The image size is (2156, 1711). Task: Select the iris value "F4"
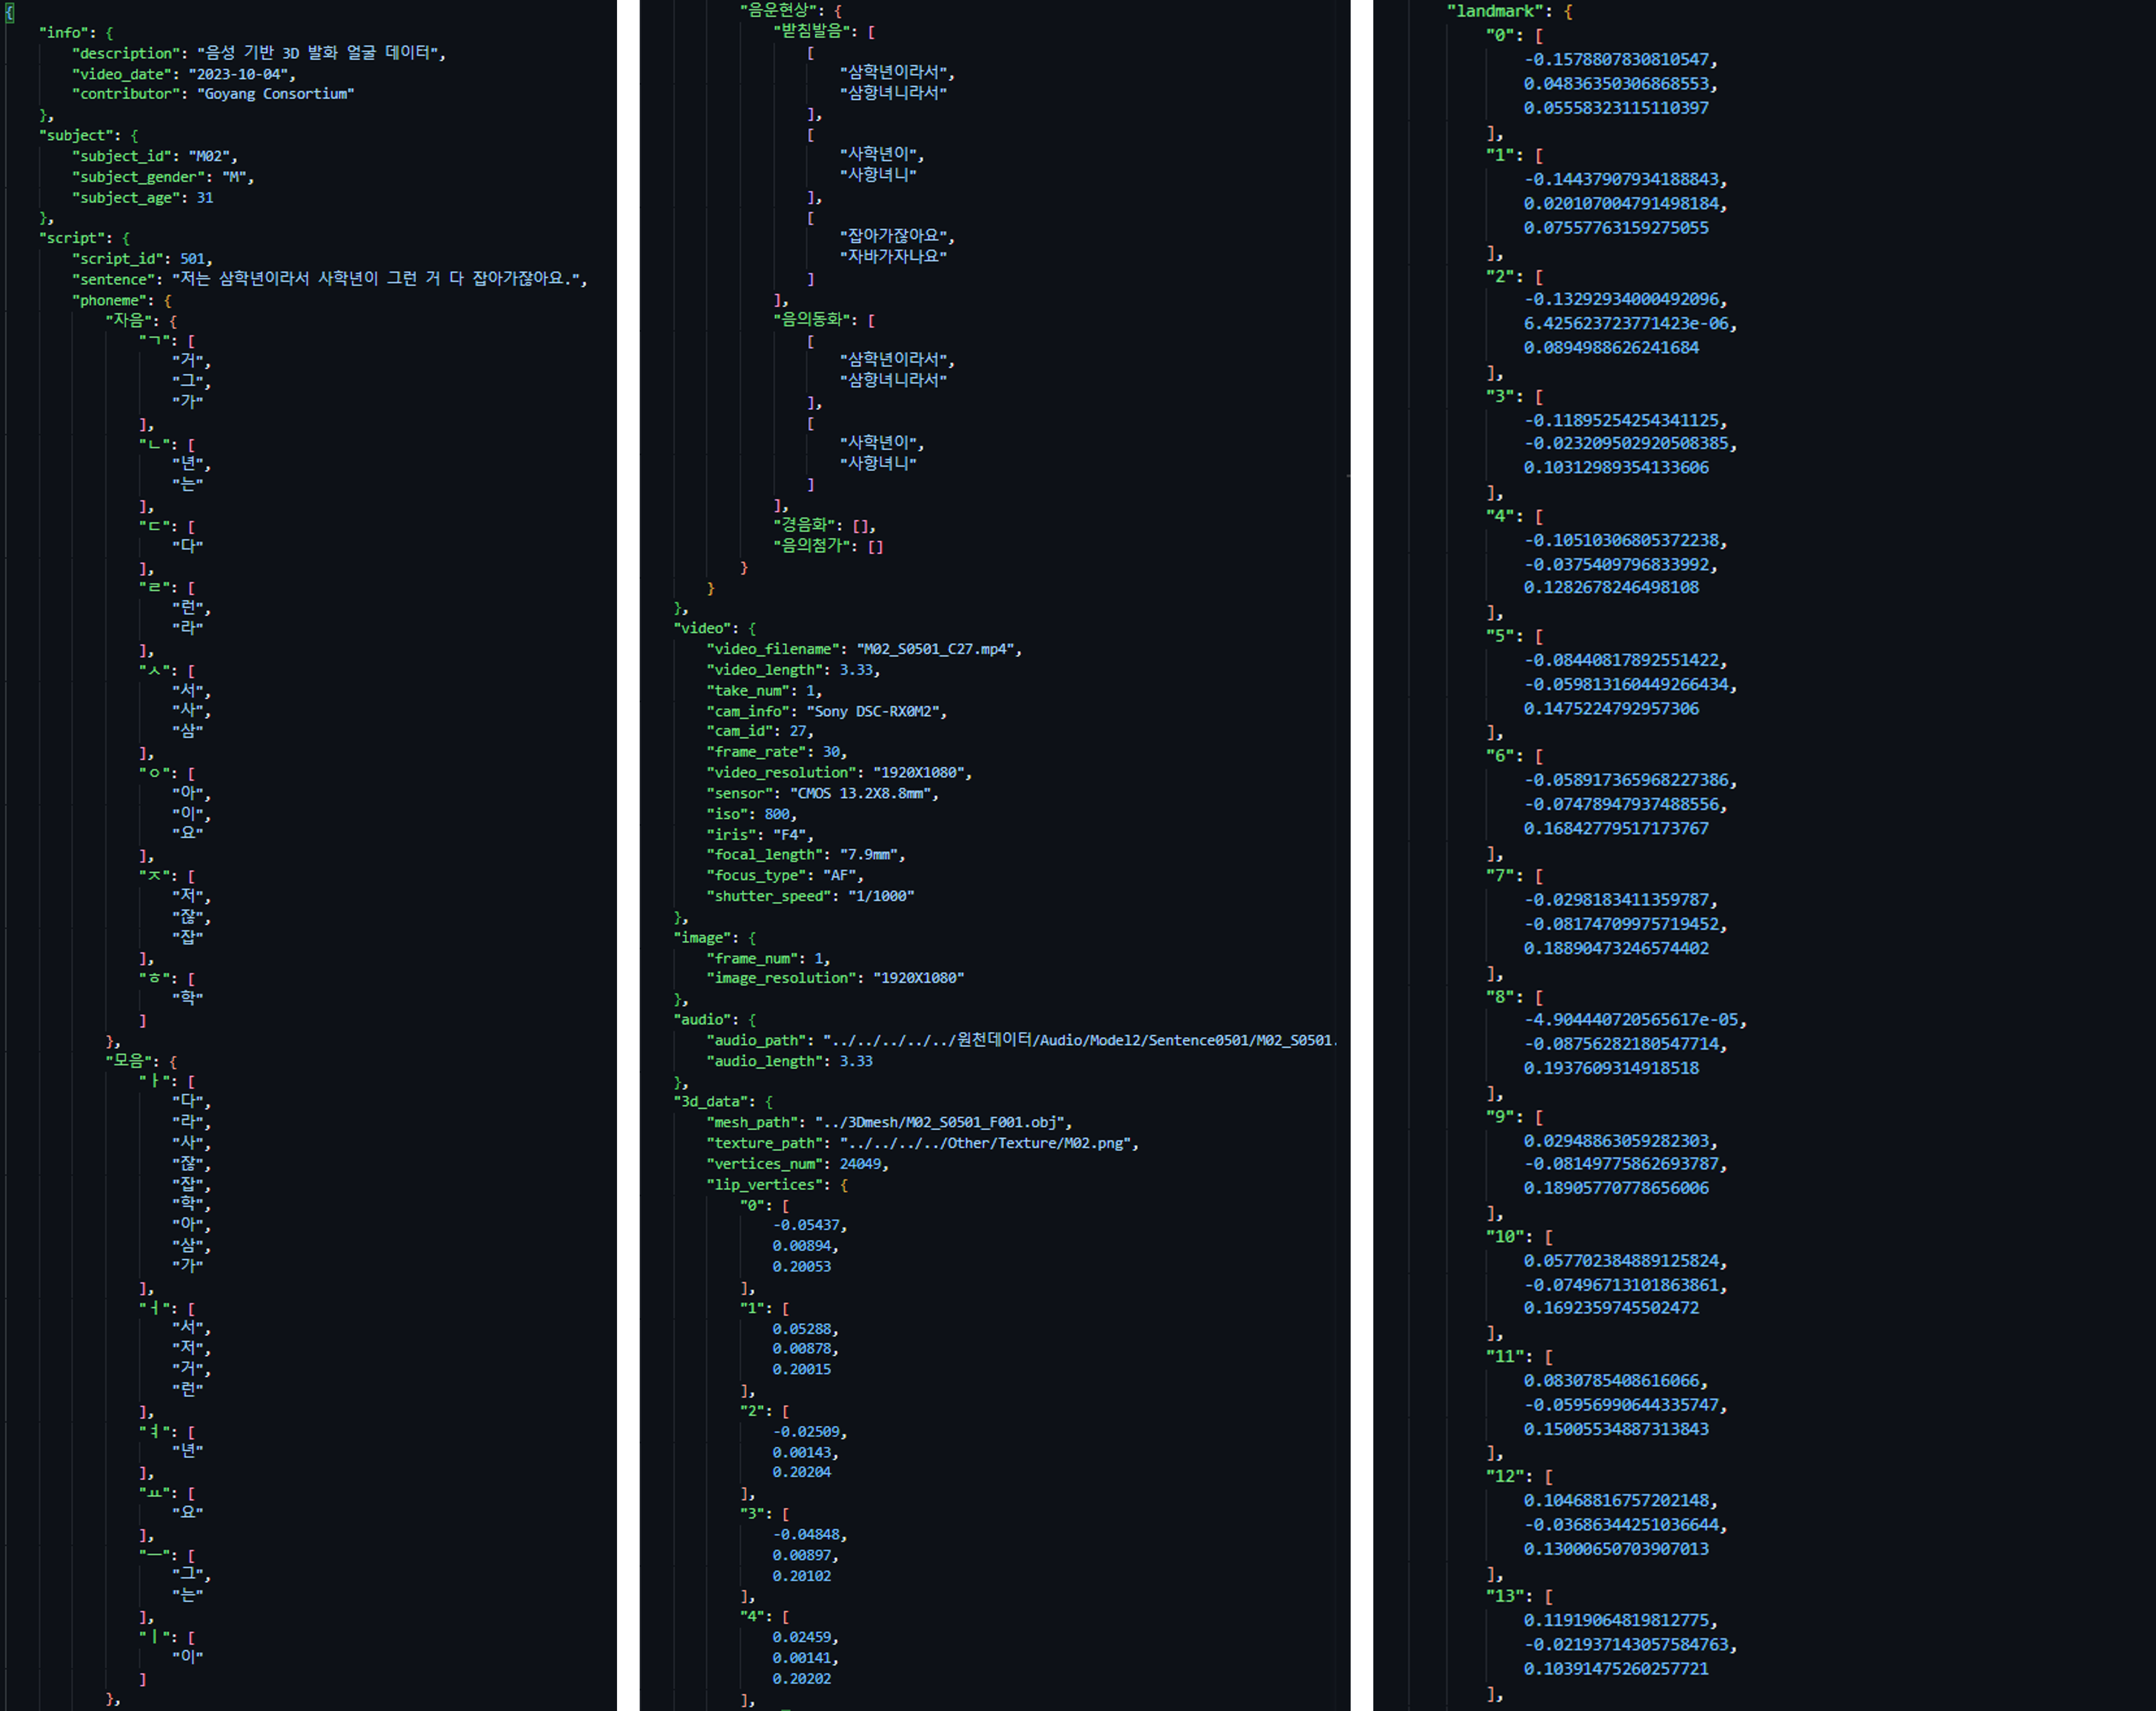click(x=789, y=835)
